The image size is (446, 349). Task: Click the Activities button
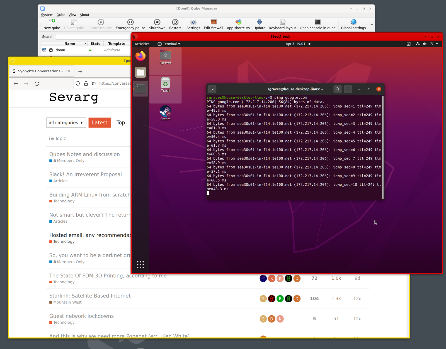(142, 44)
